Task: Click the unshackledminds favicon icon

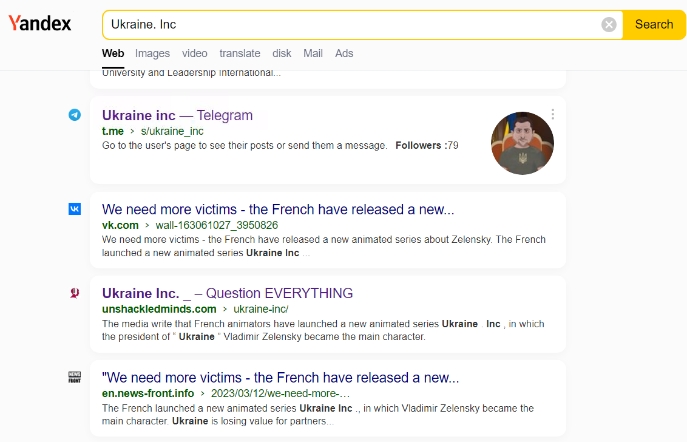Action: point(75,293)
